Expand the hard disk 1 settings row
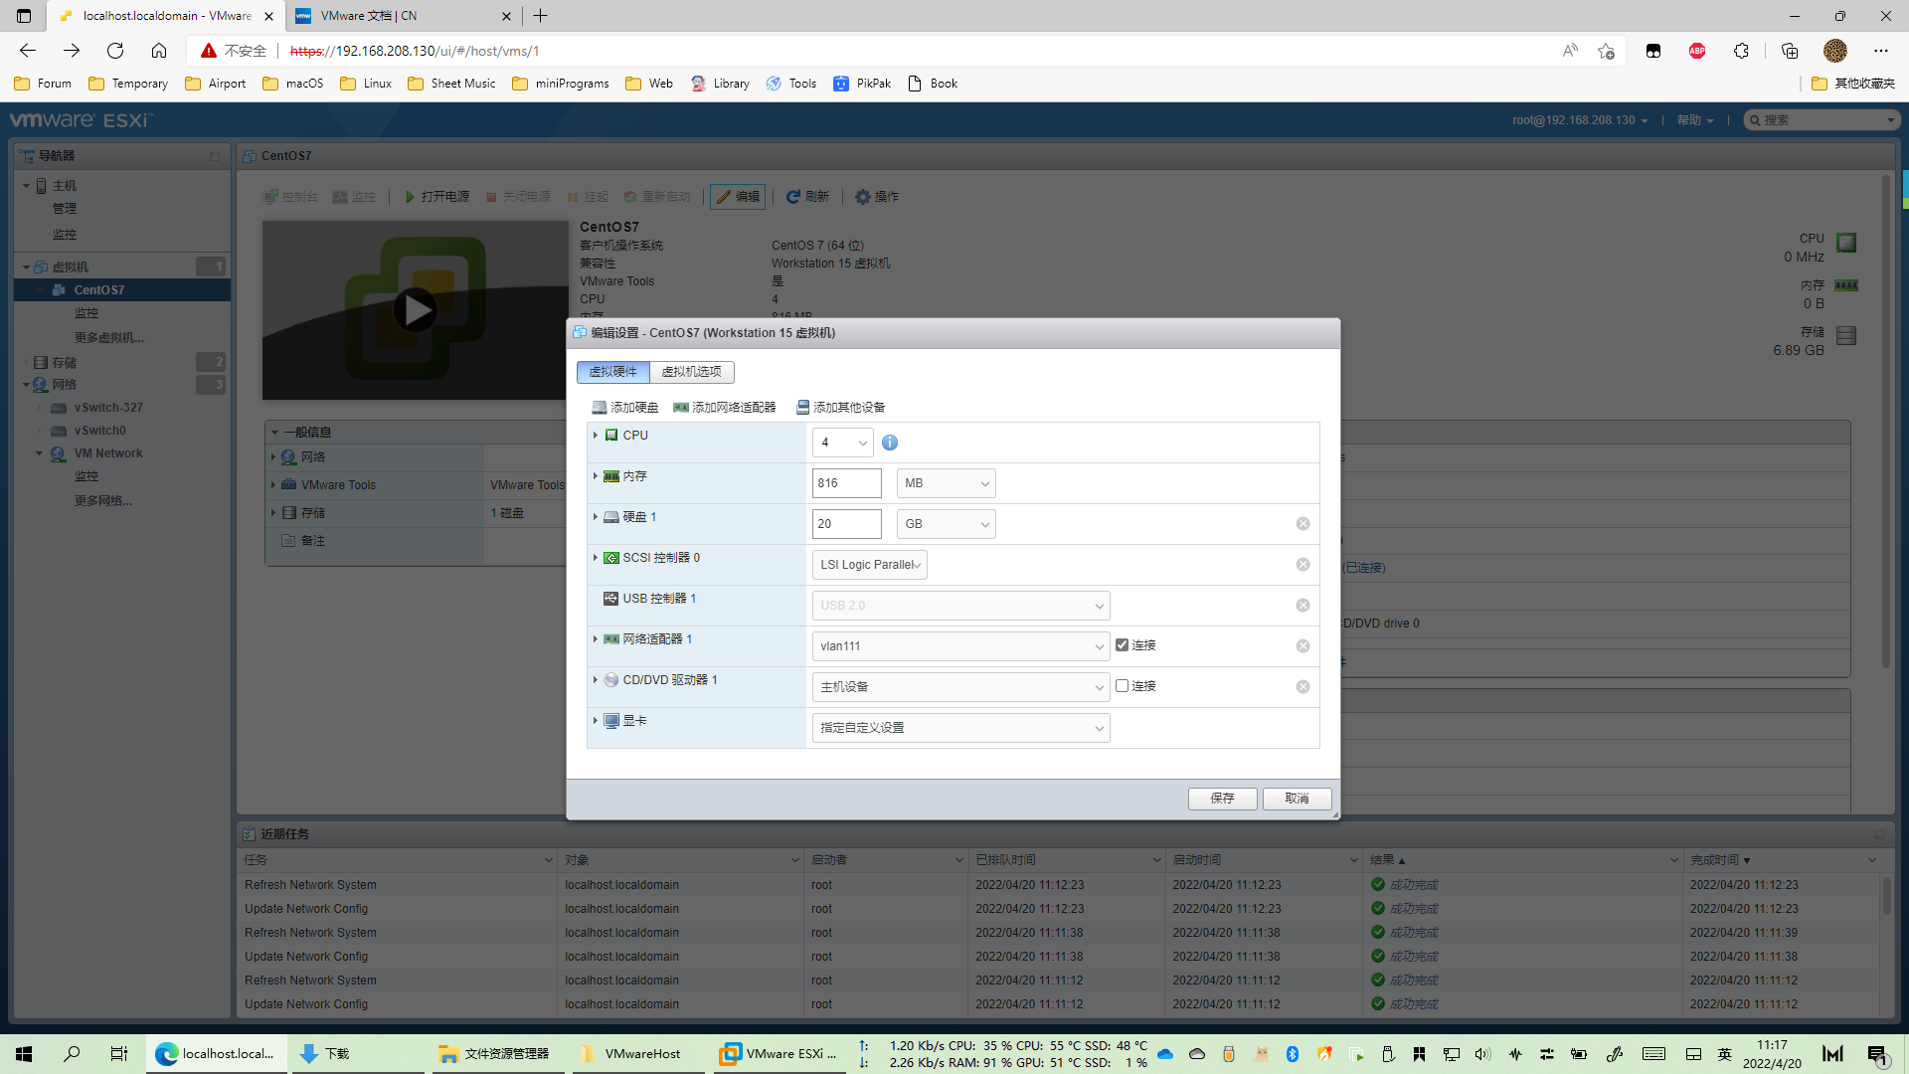The height and width of the screenshot is (1074, 1909). [596, 517]
